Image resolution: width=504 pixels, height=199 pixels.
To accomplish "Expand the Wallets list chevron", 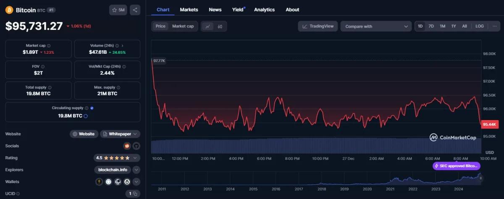I will (x=136, y=182).
